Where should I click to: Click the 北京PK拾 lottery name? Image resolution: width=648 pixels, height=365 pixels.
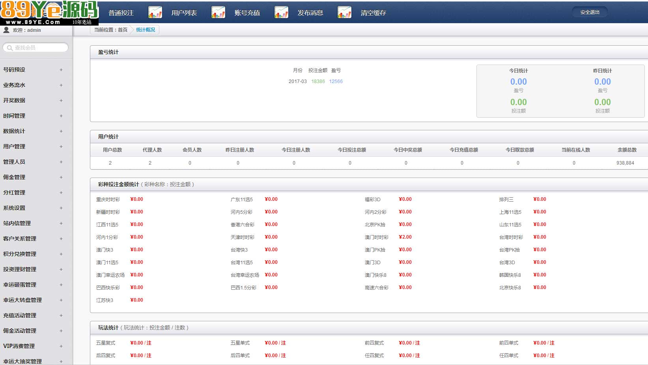pos(375,225)
